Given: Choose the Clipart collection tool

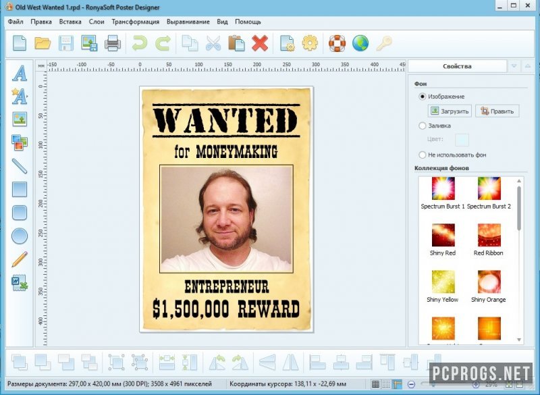Looking at the screenshot, I should (20, 142).
